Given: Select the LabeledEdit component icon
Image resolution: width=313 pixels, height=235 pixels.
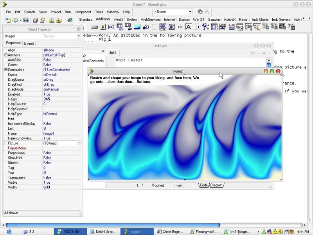Looking at the screenshot, I should click(x=223, y=27).
